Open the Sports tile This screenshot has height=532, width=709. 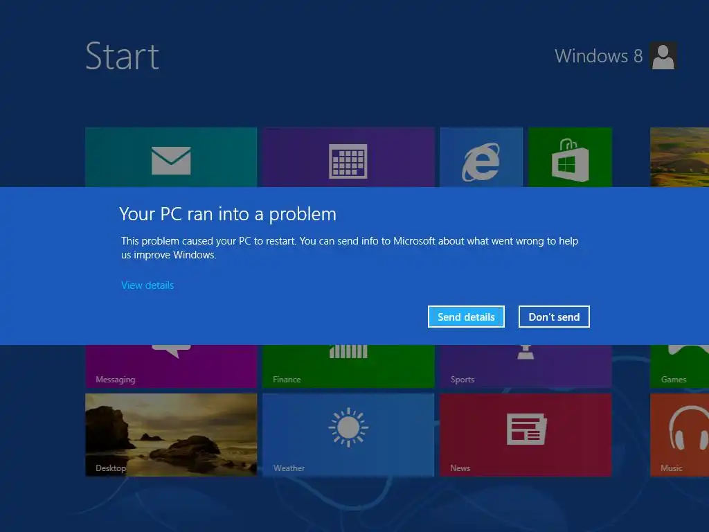click(x=526, y=366)
